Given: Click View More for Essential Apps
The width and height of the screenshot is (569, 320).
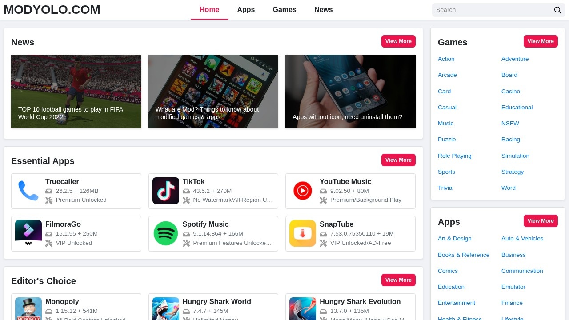Looking at the screenshot, I should coord(398,160).
